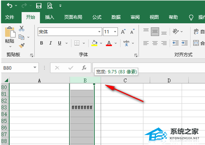Click the Cut scissors icon

point(21,28)
